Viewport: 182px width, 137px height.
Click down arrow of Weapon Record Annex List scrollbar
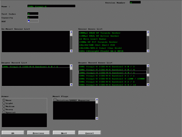148,84
